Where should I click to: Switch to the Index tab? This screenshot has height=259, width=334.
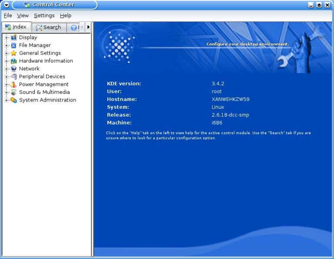(17, 27)
